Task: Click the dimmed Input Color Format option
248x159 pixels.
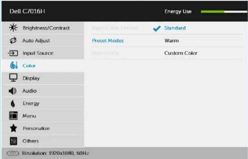Action: [115, 28]
